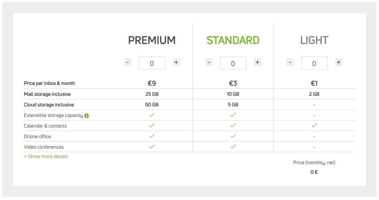Click the green info icon beside Extensible storage capacity
Viewport: 379px width, 200px height.
(x=86, y=116)
